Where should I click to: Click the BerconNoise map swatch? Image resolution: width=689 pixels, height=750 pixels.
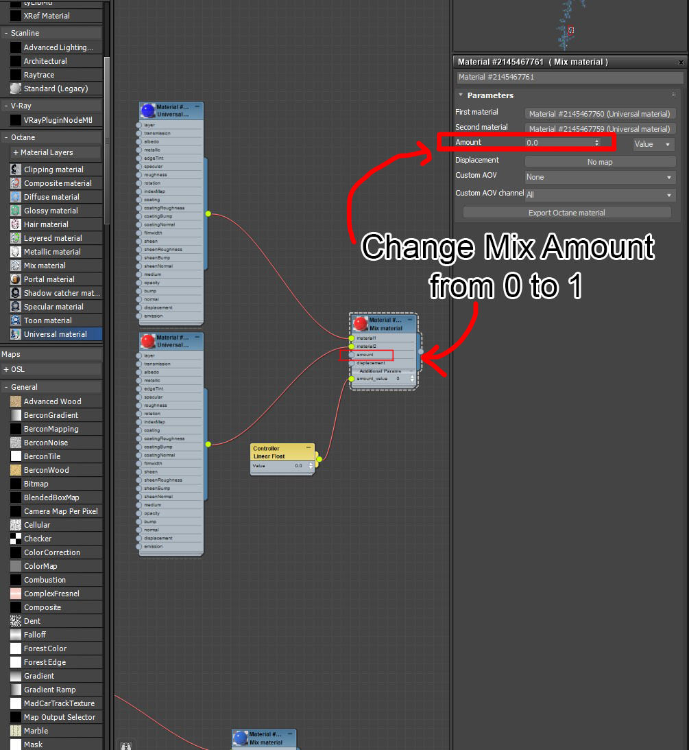16,443
